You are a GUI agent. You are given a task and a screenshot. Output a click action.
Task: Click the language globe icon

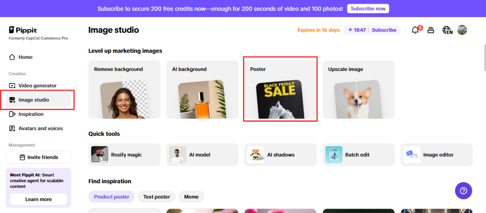click(447, 30)
